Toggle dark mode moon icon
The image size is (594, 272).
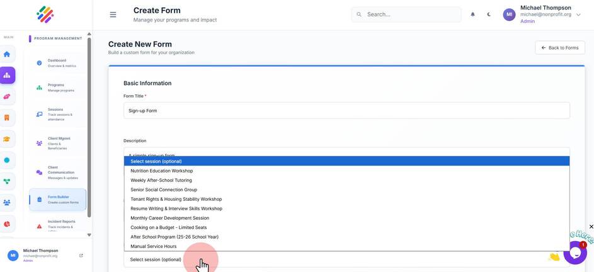[x=489, y=14]
